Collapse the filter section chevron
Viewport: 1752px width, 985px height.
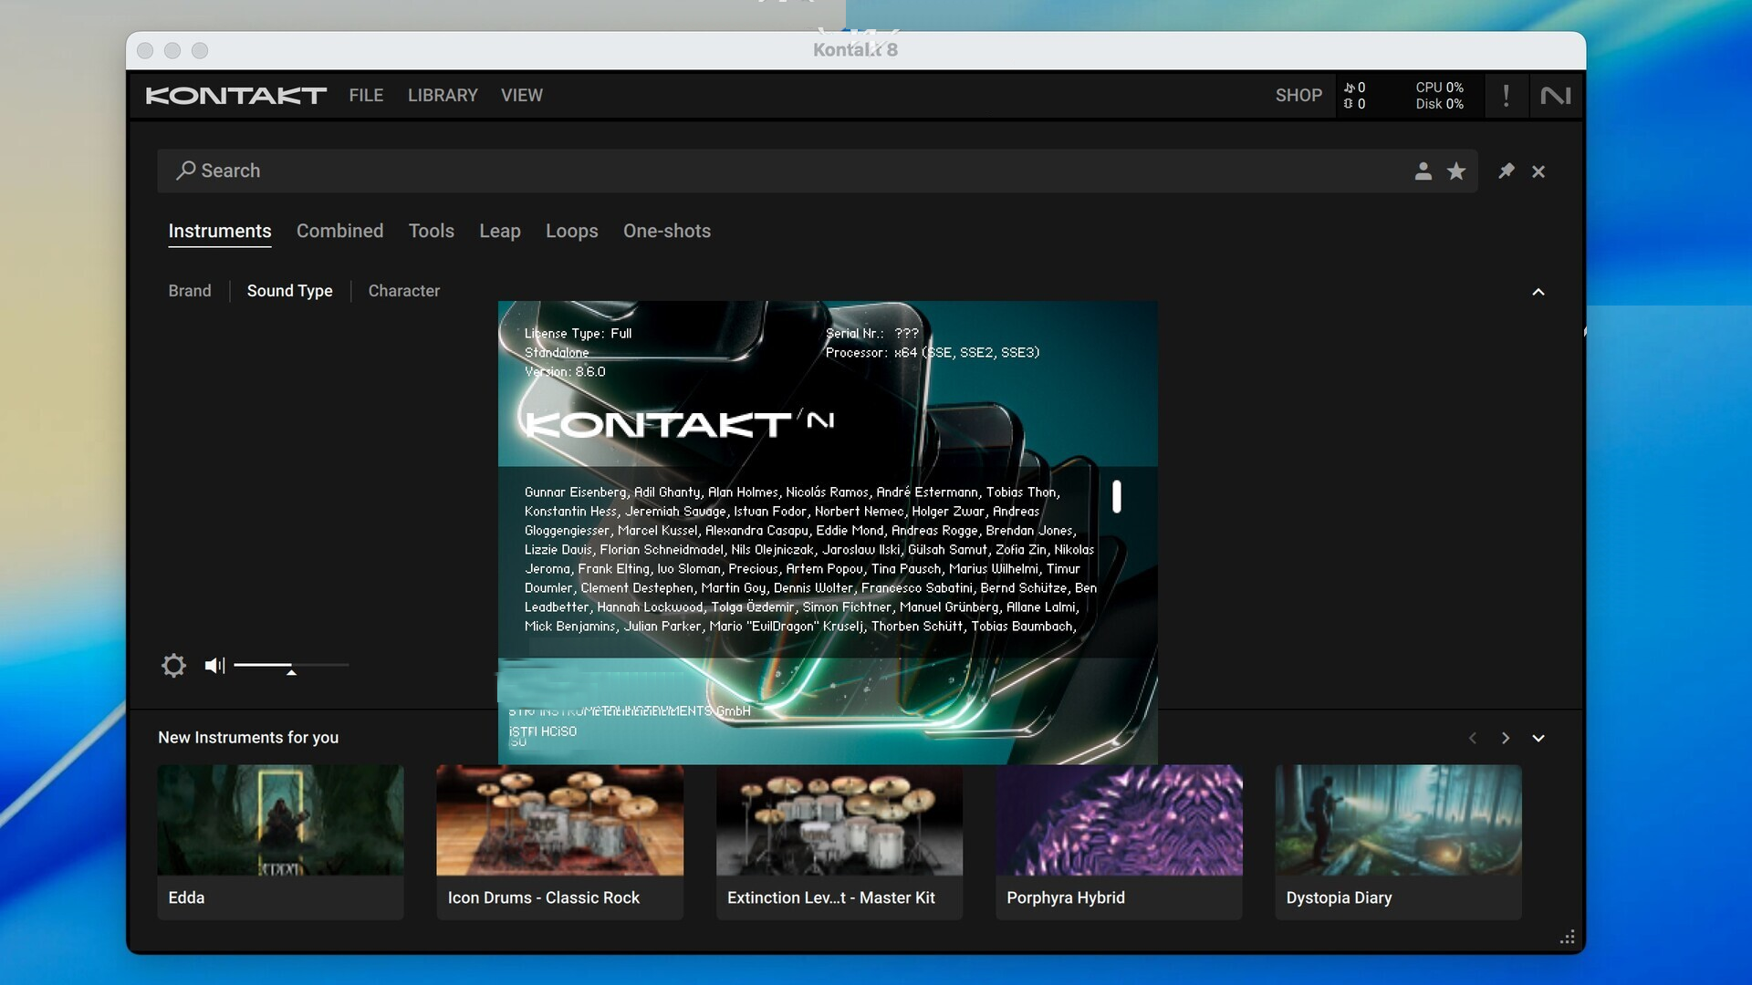point(1538,292)
